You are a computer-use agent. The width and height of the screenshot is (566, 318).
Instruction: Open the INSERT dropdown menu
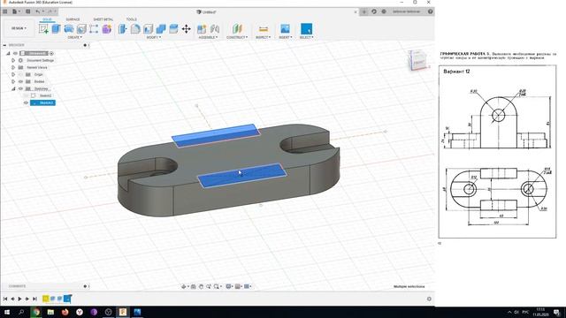285,37
